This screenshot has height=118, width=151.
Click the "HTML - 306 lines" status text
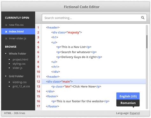click(x=15, y=113)
